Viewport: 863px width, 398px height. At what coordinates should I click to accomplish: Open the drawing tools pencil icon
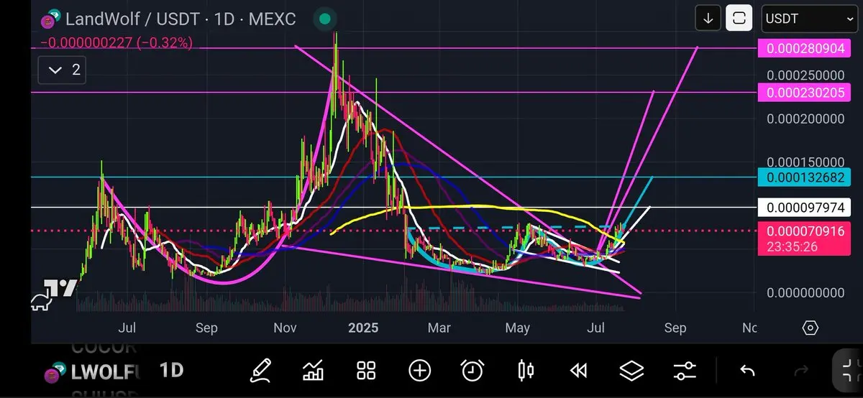tap(260, 371)
